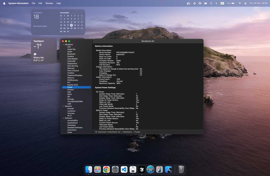The width and height of the screenshot is (270, 176).
Task: Select Card Reader in the sidebar
Action: tap(72, 59)
